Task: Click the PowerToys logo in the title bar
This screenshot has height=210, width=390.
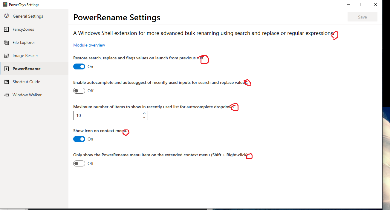Action: [x=5, y=4]
